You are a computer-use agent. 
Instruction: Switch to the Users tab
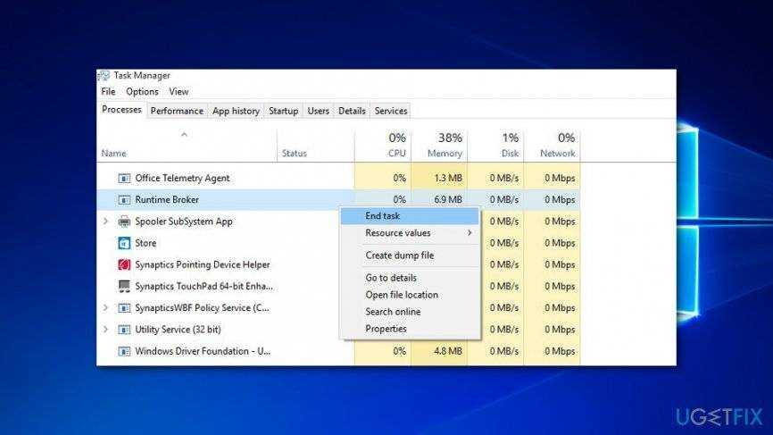[318, 111]
